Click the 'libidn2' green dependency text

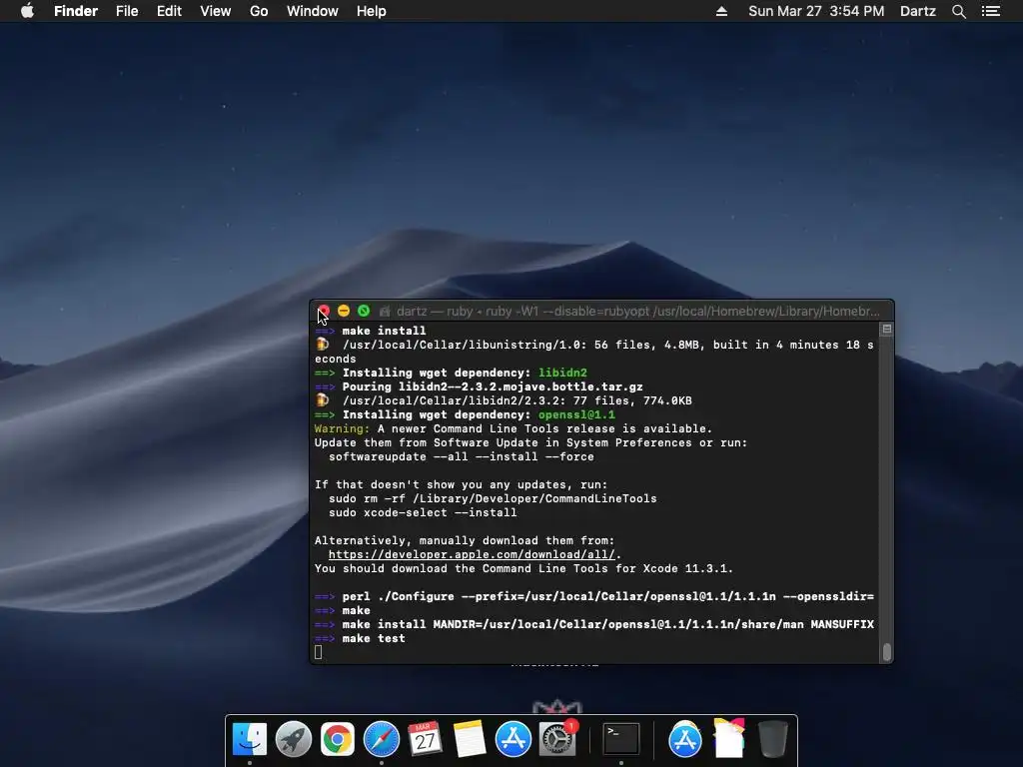tap(562, 374)
